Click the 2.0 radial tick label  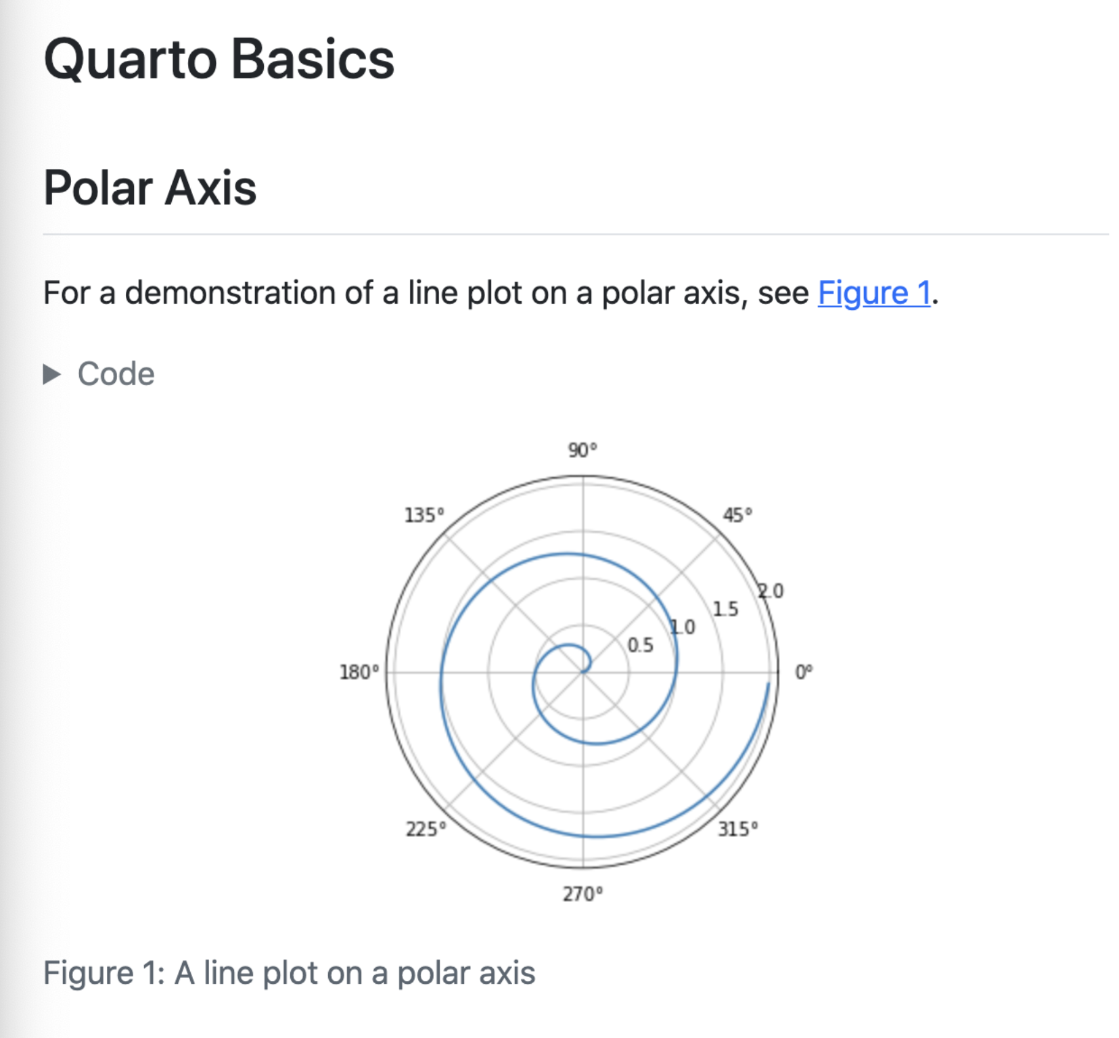(x=770, y=591)
